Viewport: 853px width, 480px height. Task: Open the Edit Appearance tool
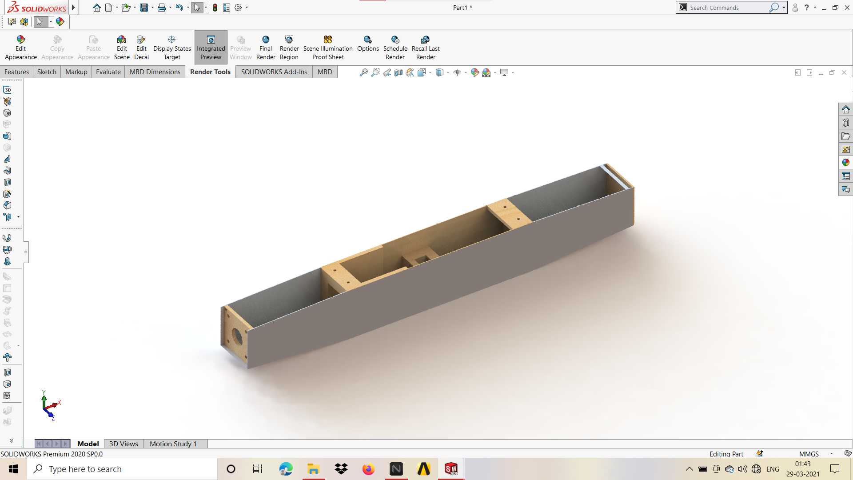point(20,48)
